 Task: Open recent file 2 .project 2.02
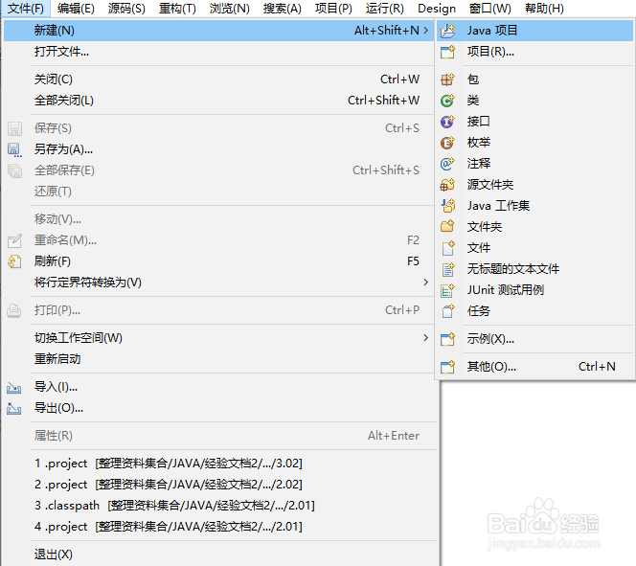coord(169,485)
